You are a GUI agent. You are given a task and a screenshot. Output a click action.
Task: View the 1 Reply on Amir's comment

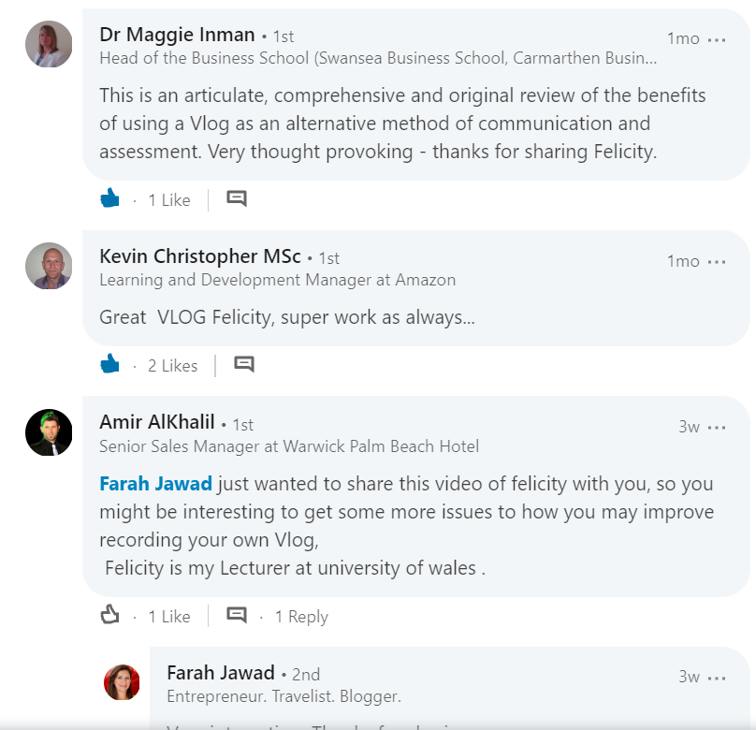pos(301,617)
